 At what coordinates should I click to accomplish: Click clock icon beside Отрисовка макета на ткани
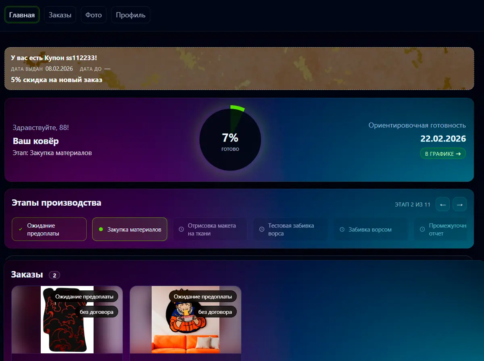pos(181,230)
